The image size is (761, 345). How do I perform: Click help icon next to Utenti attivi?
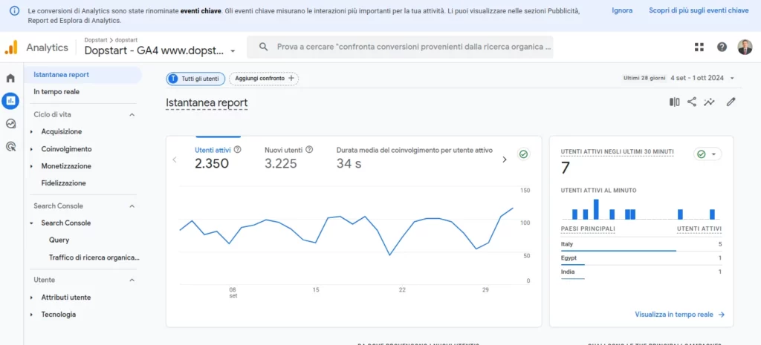[238, 150]
